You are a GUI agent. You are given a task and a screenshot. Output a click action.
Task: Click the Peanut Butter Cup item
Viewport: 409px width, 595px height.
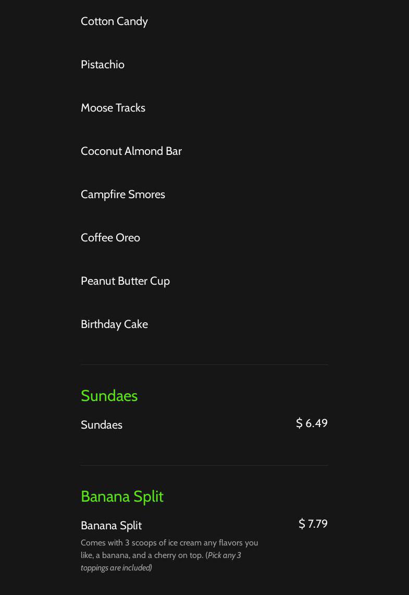[x=125, y=281]
